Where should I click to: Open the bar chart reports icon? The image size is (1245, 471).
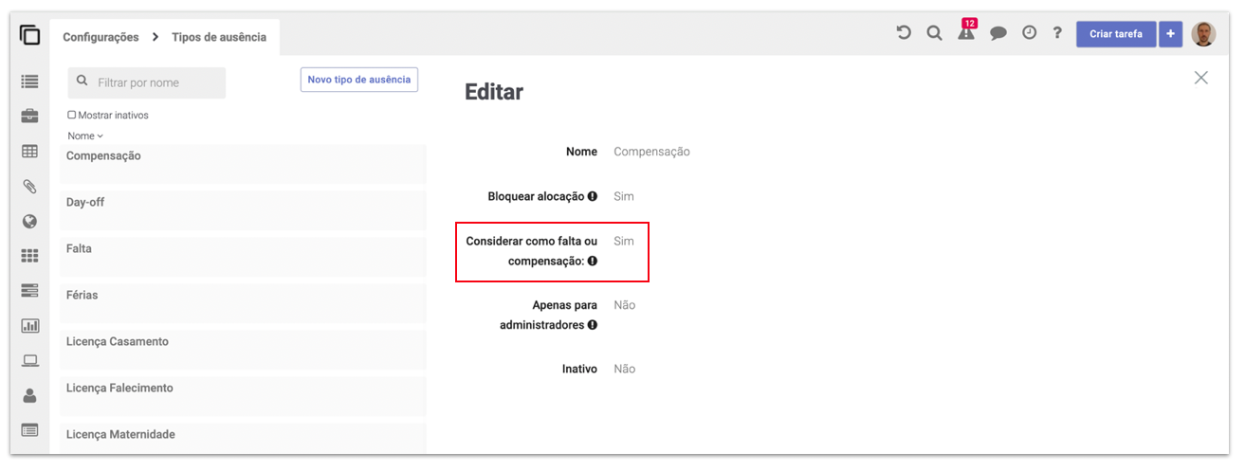pos(29,326)
